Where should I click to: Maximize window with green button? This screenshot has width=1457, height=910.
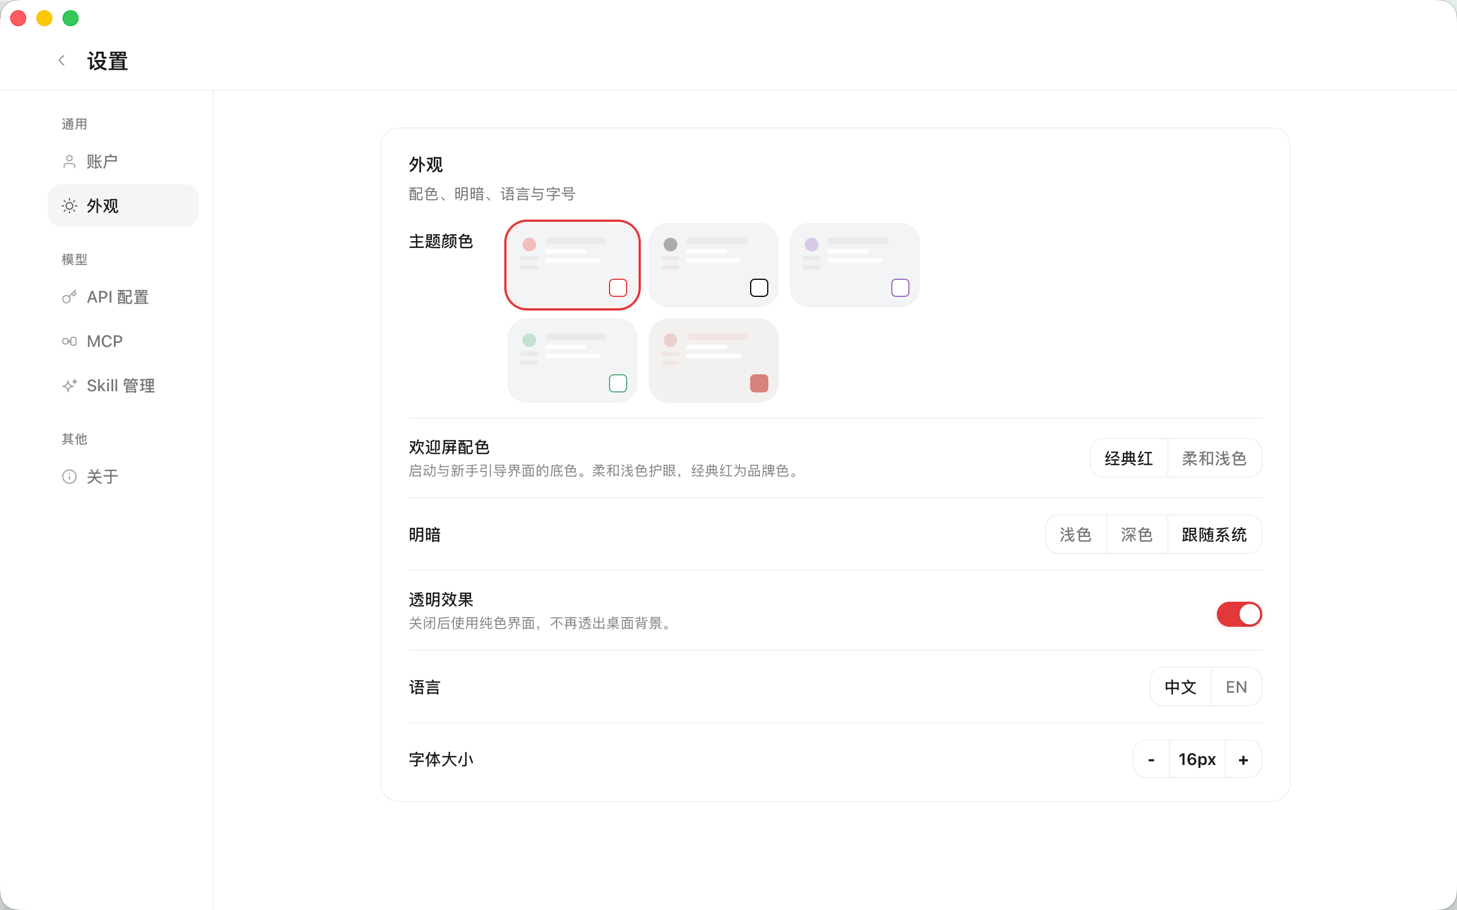tap(71, 18)
